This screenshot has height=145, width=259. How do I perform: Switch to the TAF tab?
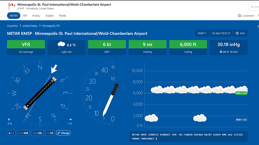click(x=25, y=16)
